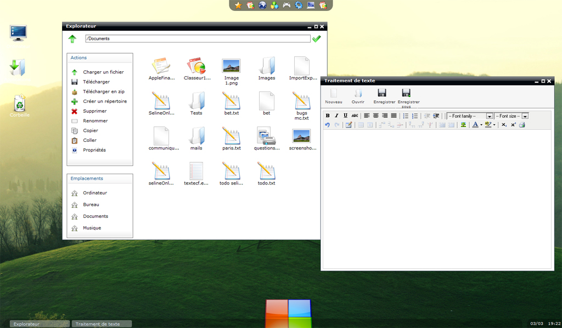This screenshot has width=562, height=328.
Task: Toggle bold formatting in text editor
Action: tap(327, 116)
